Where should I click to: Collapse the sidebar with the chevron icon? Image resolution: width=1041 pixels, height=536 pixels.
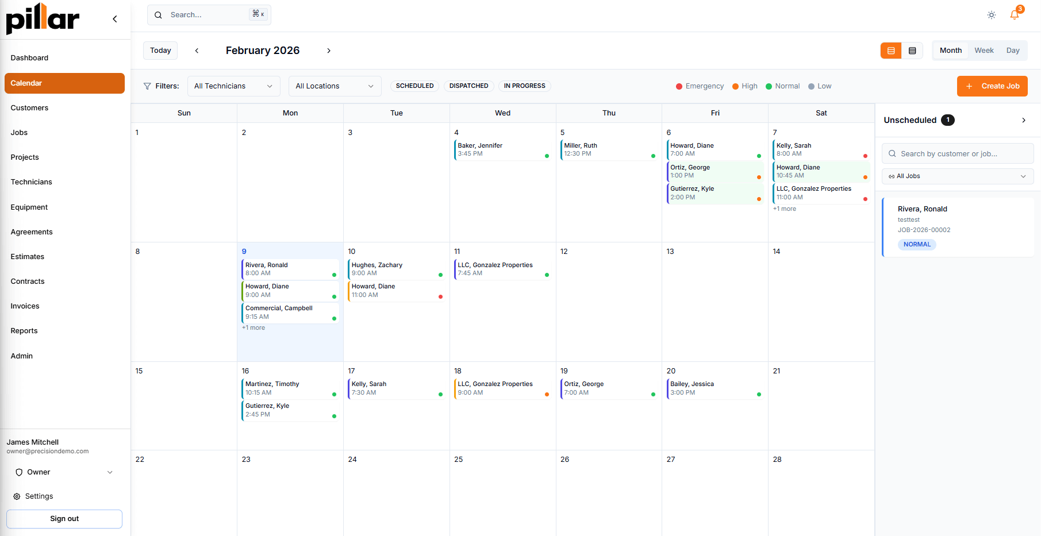click(x=114, y=19)
